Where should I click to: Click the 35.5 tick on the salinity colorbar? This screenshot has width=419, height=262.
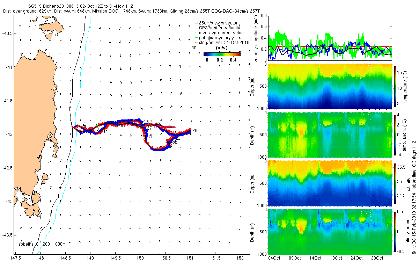402,168
